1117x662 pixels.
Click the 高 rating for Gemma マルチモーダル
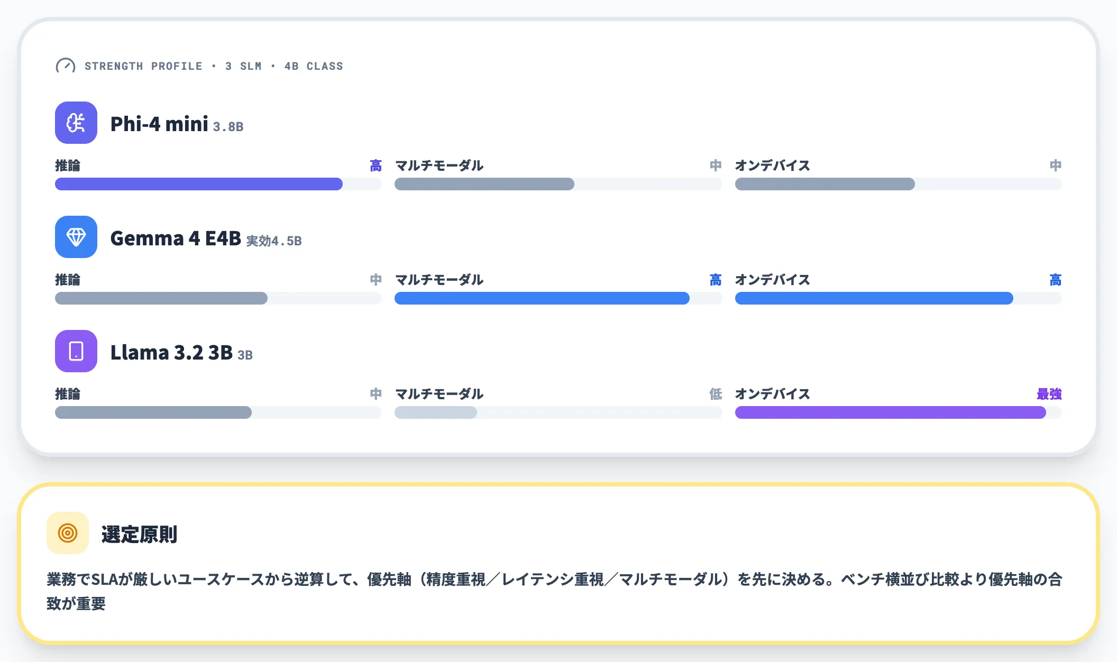[716, 280]
